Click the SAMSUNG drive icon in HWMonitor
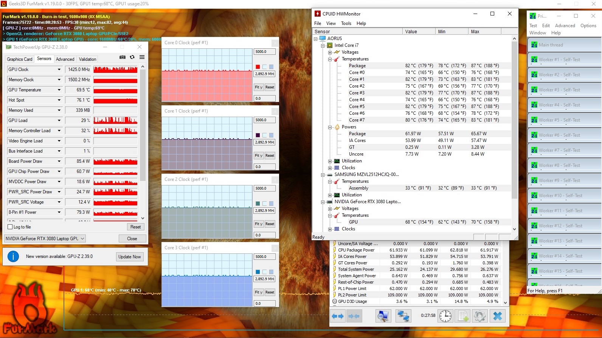The image size is (602, 338). [330, 174]
